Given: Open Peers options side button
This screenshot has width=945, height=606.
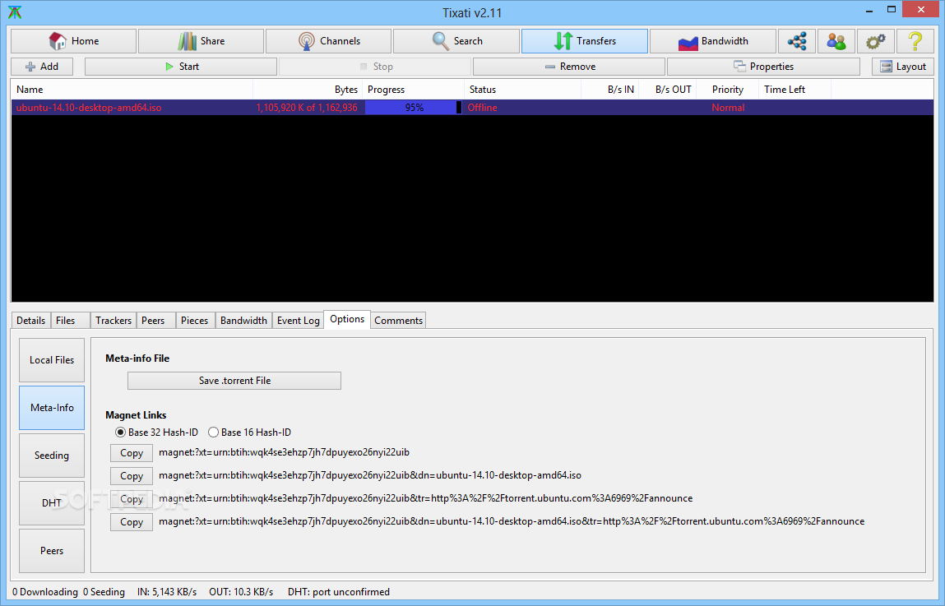Looking at the screenshot, I should pos(52,551).
